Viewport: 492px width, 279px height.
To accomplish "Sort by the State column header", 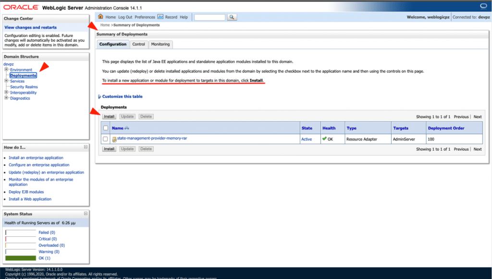I will 307,128.
